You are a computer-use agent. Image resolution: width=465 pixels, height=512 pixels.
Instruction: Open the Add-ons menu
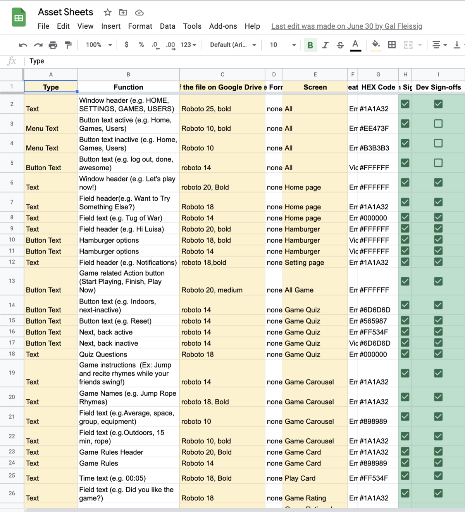tap(223, 26)
